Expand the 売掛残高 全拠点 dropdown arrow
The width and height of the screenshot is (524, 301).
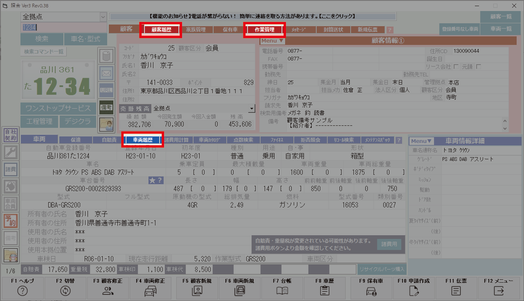[x=252, y=109]
